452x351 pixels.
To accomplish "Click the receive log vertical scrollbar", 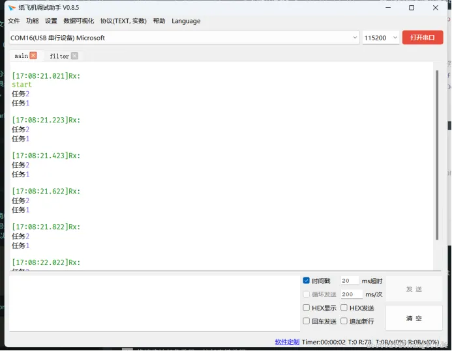I will click(437, 155).
